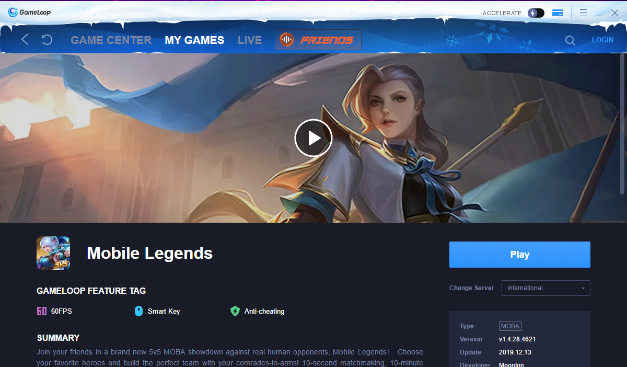Click the Anti-cheating label

[x=264, y=312]
